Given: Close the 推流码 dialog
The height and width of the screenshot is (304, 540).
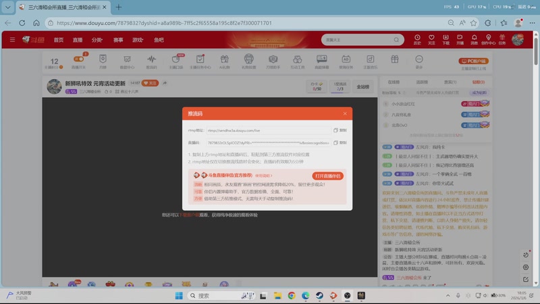Looking at the screenshot, I should click(x=345, y=113).
